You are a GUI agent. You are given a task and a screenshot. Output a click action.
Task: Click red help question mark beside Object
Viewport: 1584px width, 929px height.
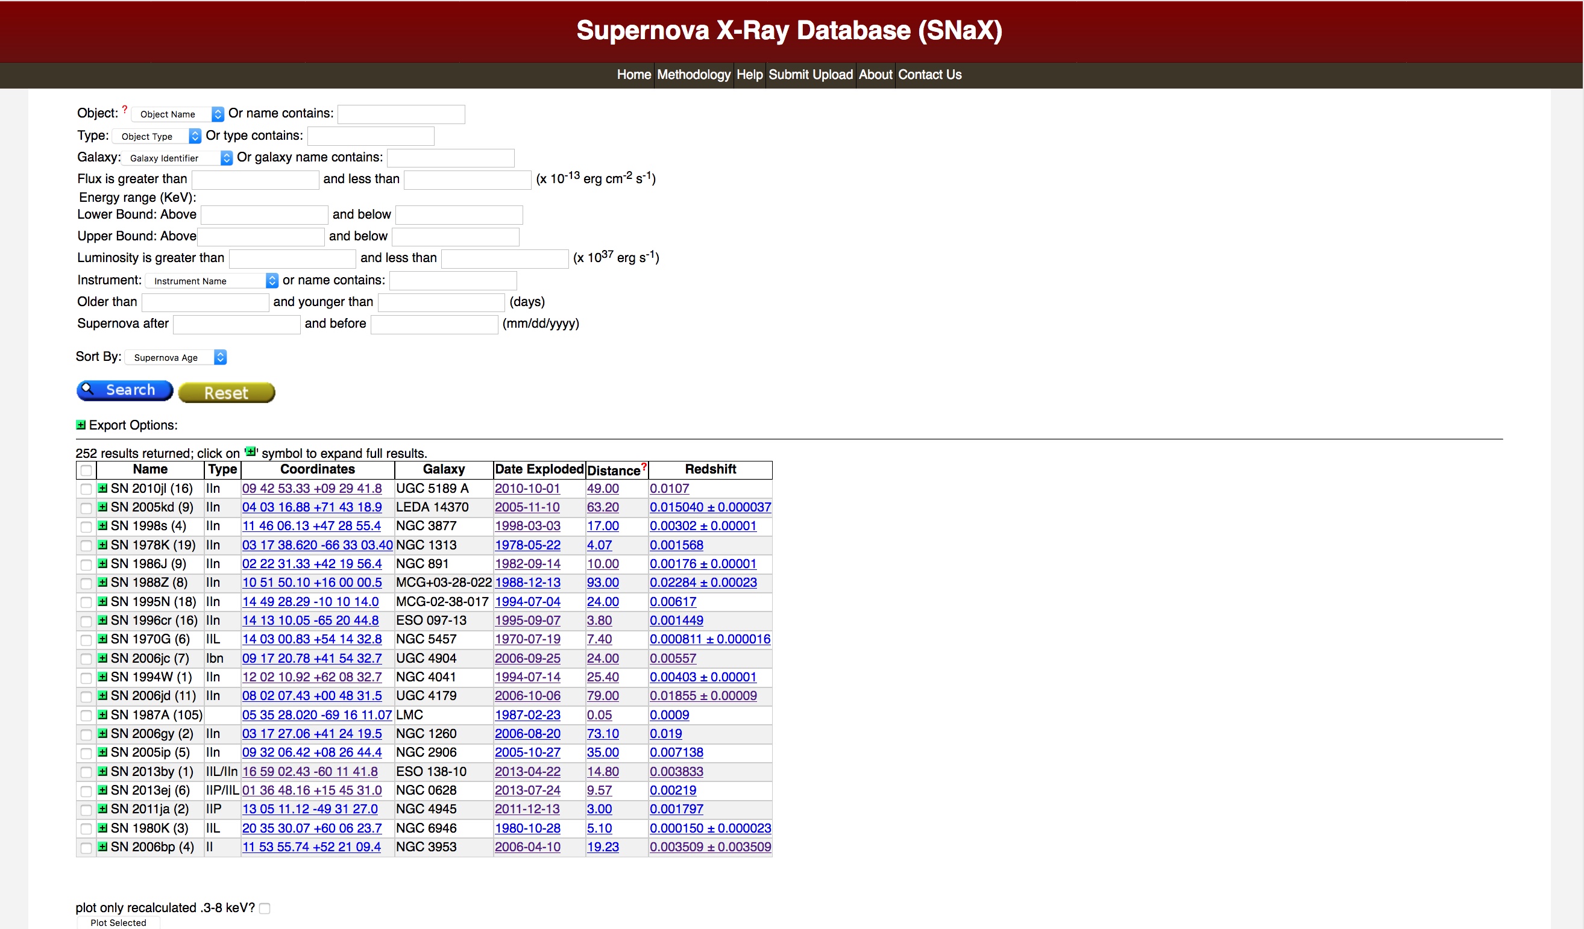click(124, 109)
